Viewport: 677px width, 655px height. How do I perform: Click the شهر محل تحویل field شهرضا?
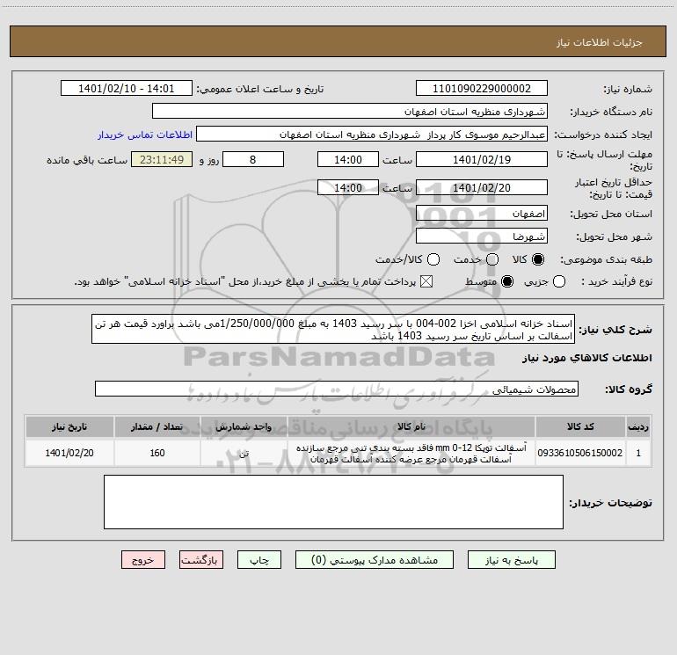point(482,237)
